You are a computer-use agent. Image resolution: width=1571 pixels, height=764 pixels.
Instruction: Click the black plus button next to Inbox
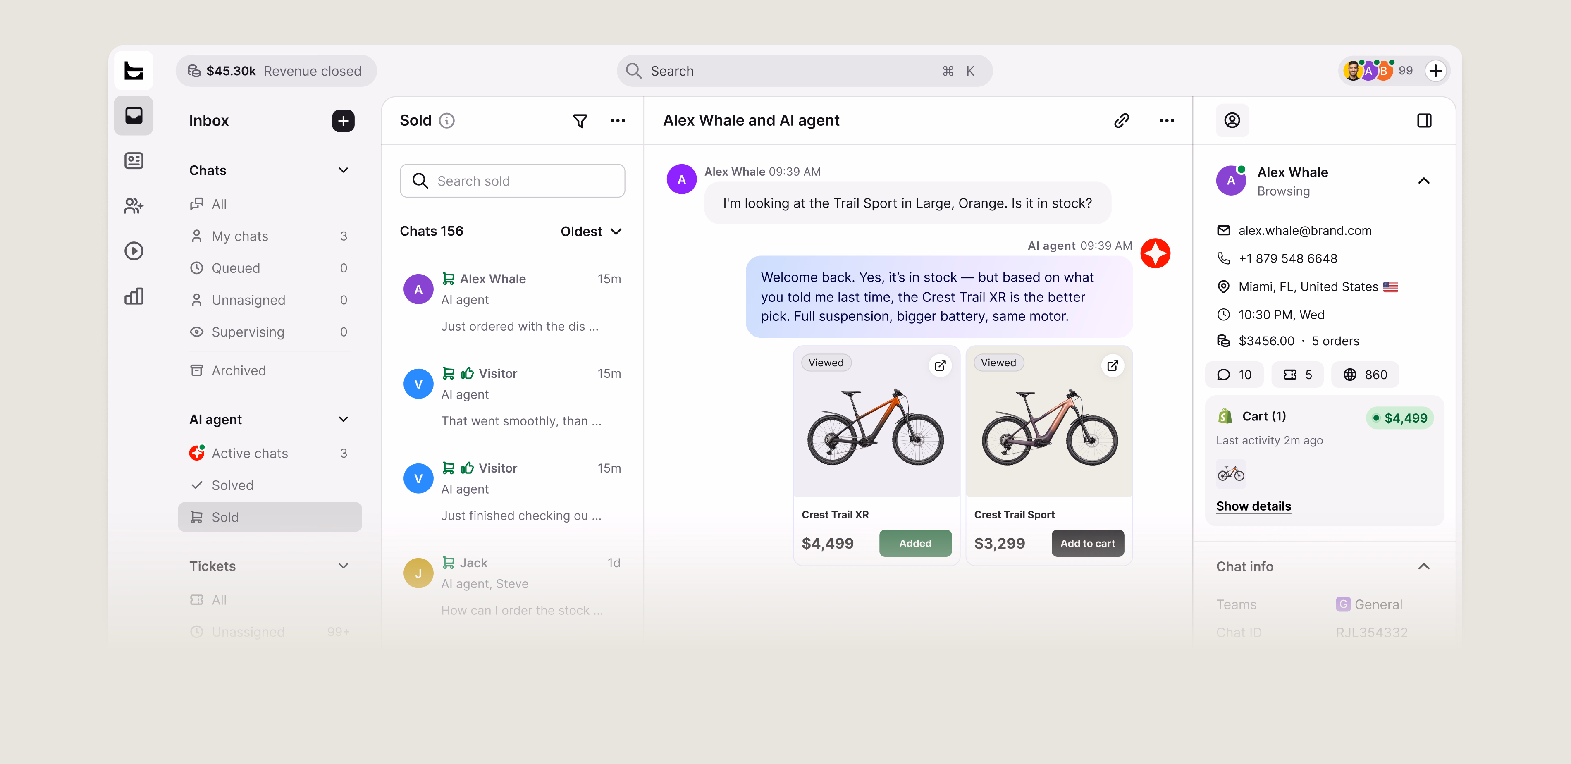[x=343, y=121]
